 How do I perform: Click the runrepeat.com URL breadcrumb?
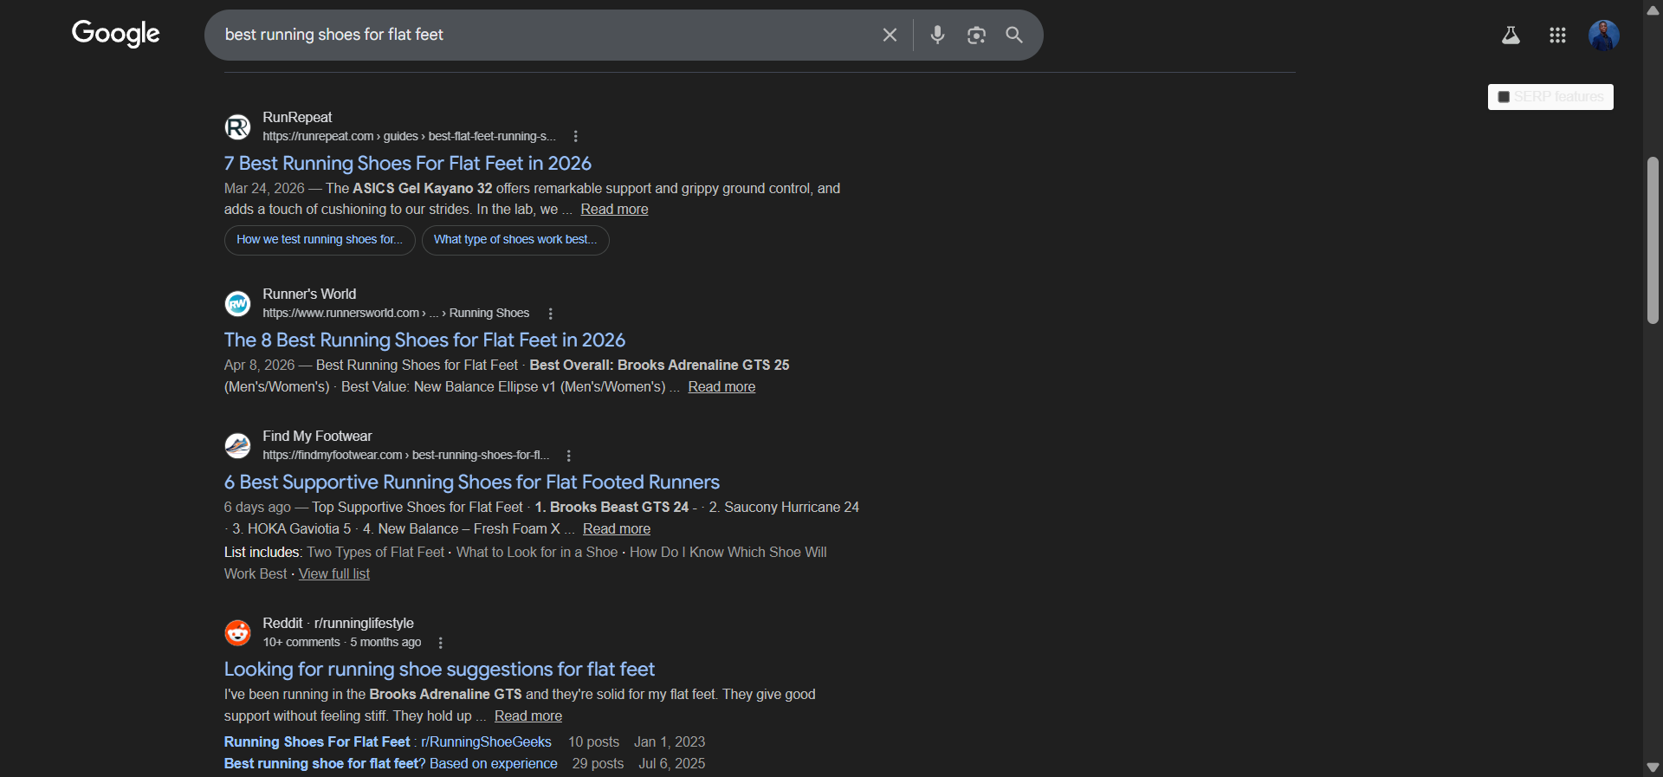click(x=409, y=136)
